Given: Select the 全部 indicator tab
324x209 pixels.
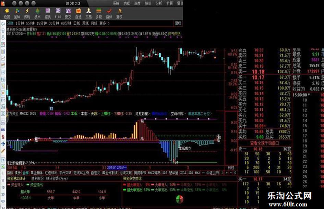Looking at the screenshot, I should (x=25, y=173).
